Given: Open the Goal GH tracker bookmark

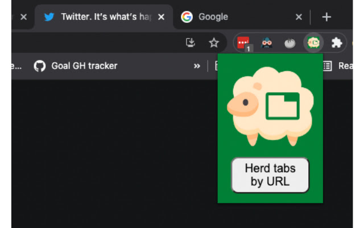Looking at the screenshot, I should point(76,66).
